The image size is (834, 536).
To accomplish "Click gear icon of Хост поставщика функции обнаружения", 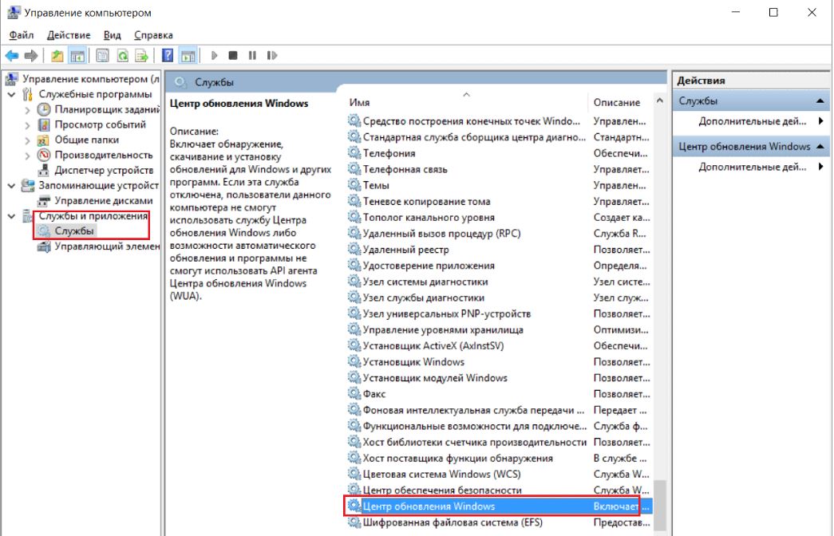I will [x=354, y=458].
